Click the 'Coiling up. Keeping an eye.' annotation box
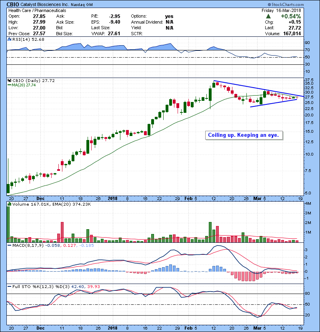 tap(244, 135)
